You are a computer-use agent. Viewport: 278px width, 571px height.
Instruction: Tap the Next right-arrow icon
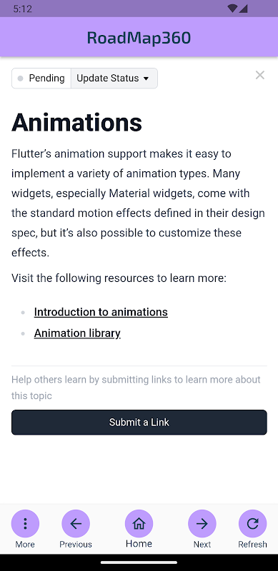pos(202,524)
